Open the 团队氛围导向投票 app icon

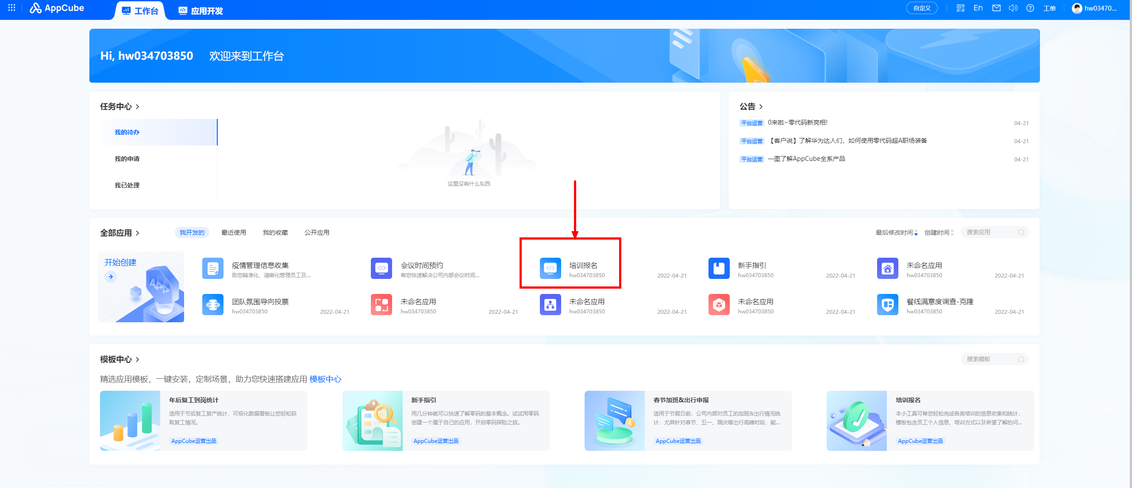(213, 305)
